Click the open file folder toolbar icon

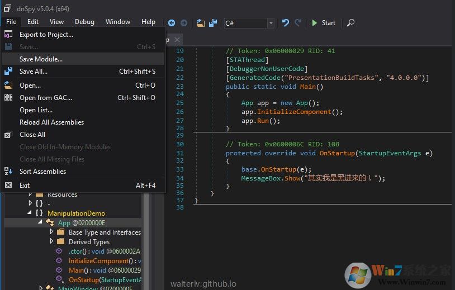coord(201,23)
